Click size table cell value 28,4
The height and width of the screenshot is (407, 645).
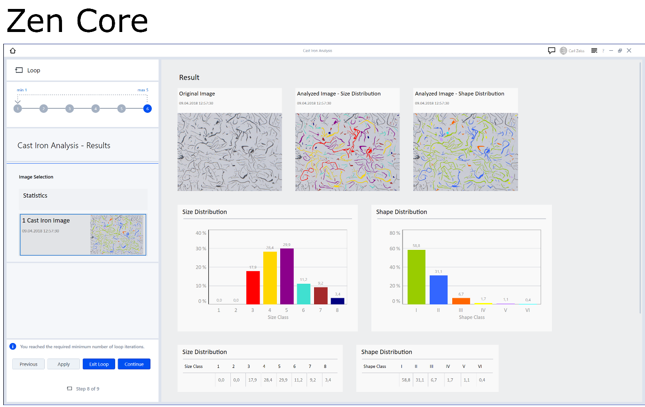pyautogui.click(x=268, y=380)
